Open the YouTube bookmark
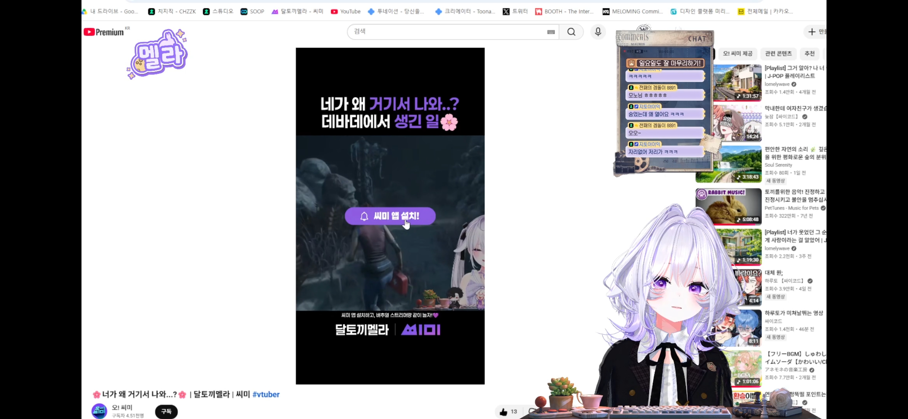 pyautogui.click(x=346, y=11)
